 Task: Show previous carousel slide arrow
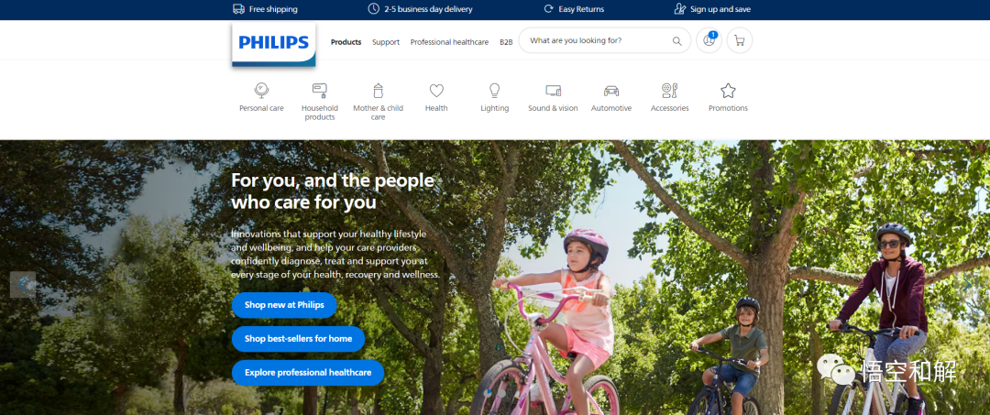point(23,284)
